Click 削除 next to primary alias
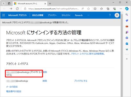Image resolution: width=131 pixels, height=97 pixels. click(45, 72)
